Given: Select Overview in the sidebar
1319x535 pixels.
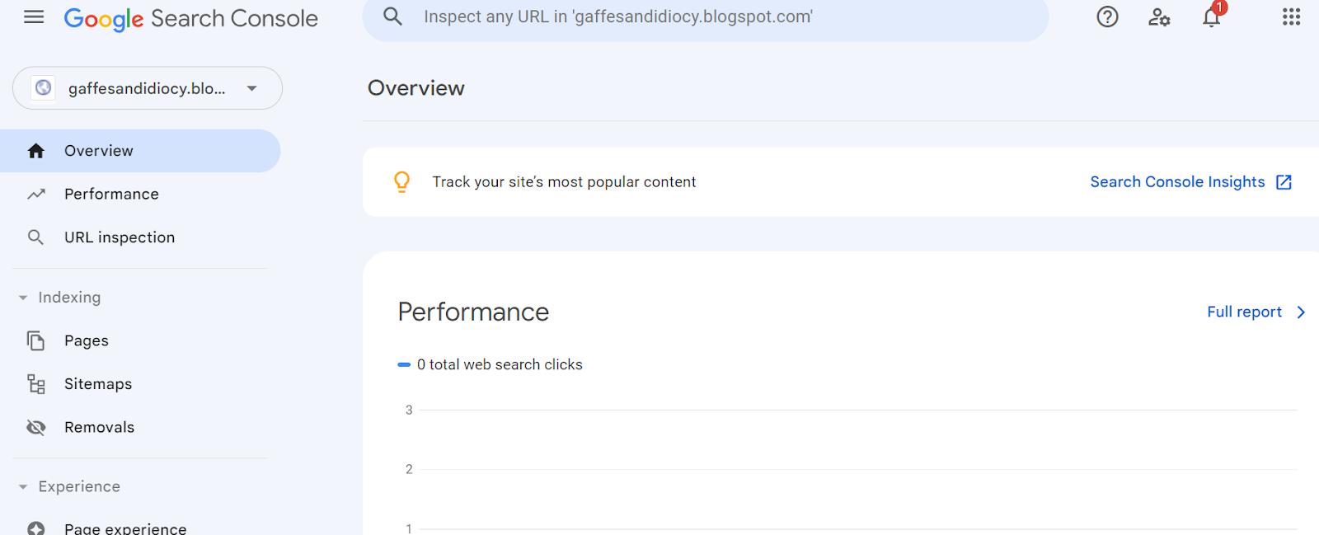Looking at the screenshot, I should (x=99, y=151).
